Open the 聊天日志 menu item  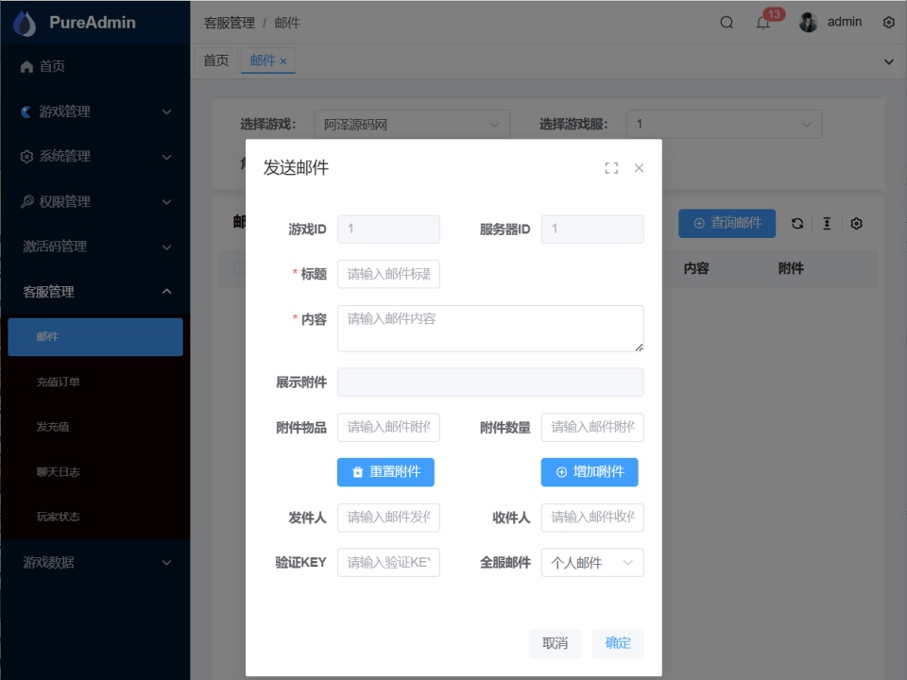pyautogui.click(x=94, y=472)
